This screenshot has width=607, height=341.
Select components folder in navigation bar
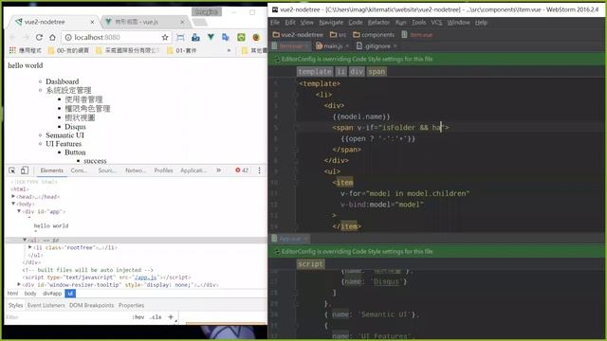[x=374, y=35]
